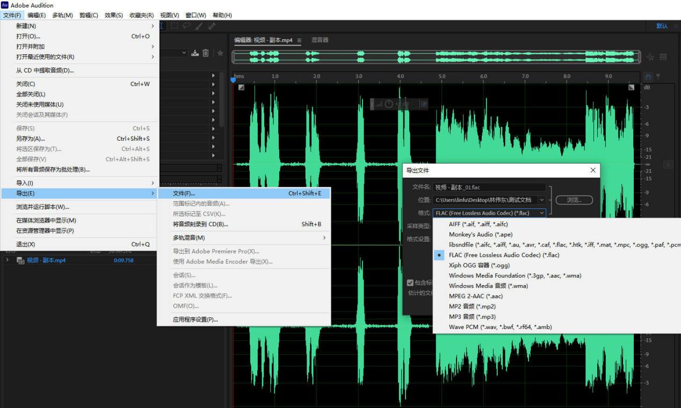This screenshot has height=408, width=681.
Task: Open the editor panel menu icon
Action: (299, 40)
